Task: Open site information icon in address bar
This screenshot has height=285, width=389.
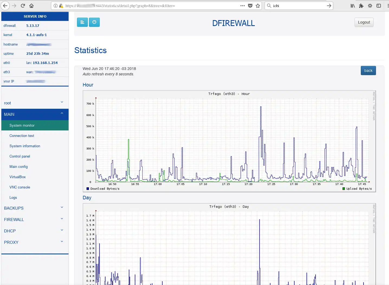Action: coord(56,6)
